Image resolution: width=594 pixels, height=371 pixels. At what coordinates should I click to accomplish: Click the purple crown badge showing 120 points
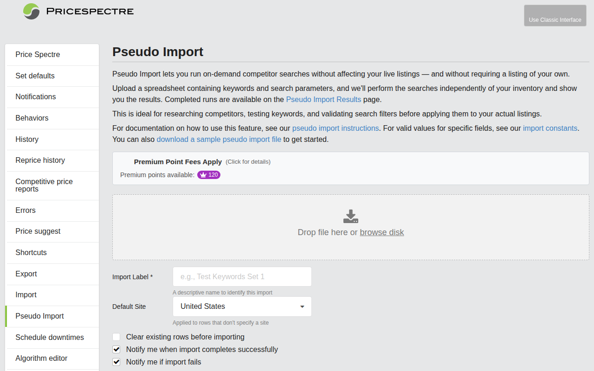(209, 175)
